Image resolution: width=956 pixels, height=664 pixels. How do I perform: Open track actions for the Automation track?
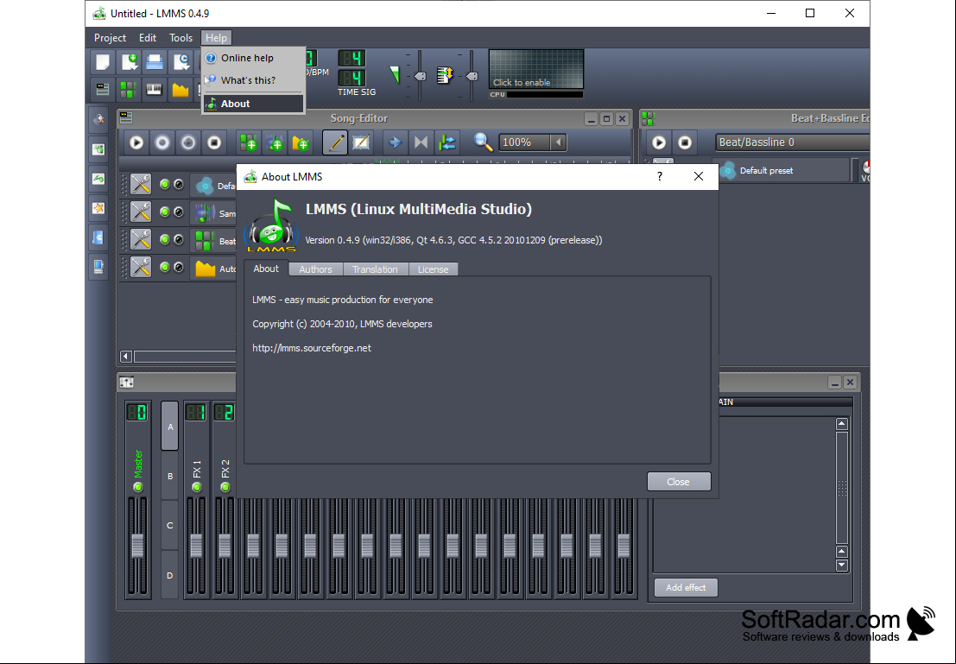click(141, 267)
